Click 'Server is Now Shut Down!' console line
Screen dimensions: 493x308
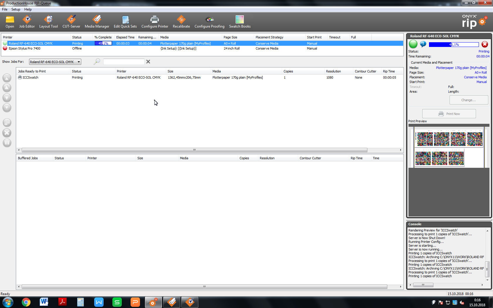click(427, 238)
